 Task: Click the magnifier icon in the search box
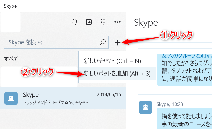pos(102,42)
